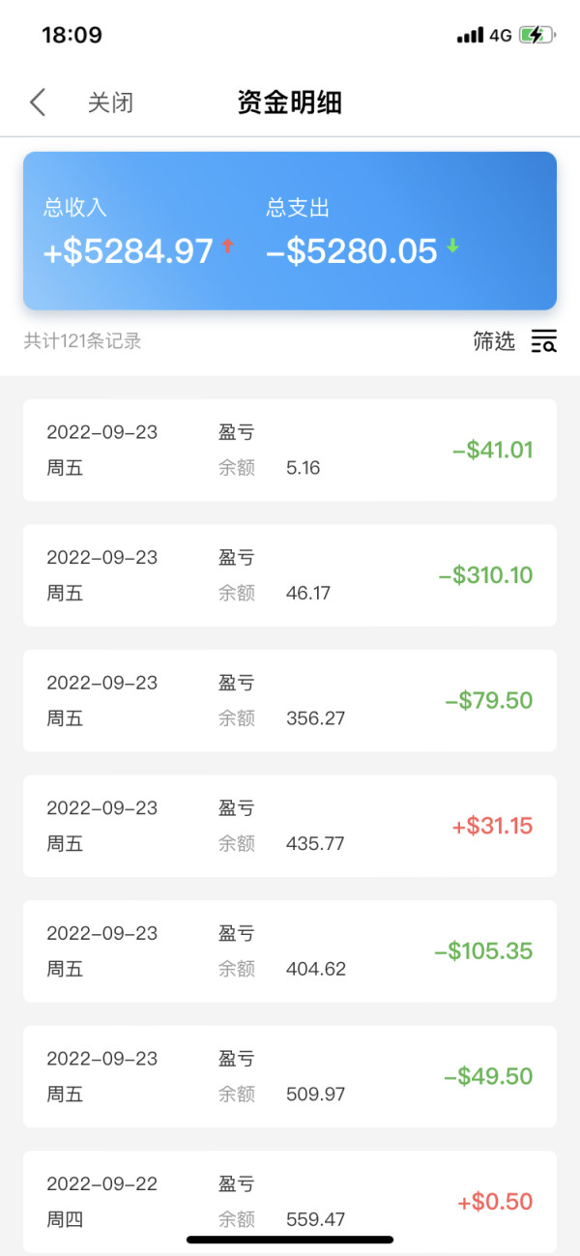Image resolution: width=580 pixels, height=1256 pixels.
Task: Tap the cellular signal bars icon
Action: pos(470,36)
